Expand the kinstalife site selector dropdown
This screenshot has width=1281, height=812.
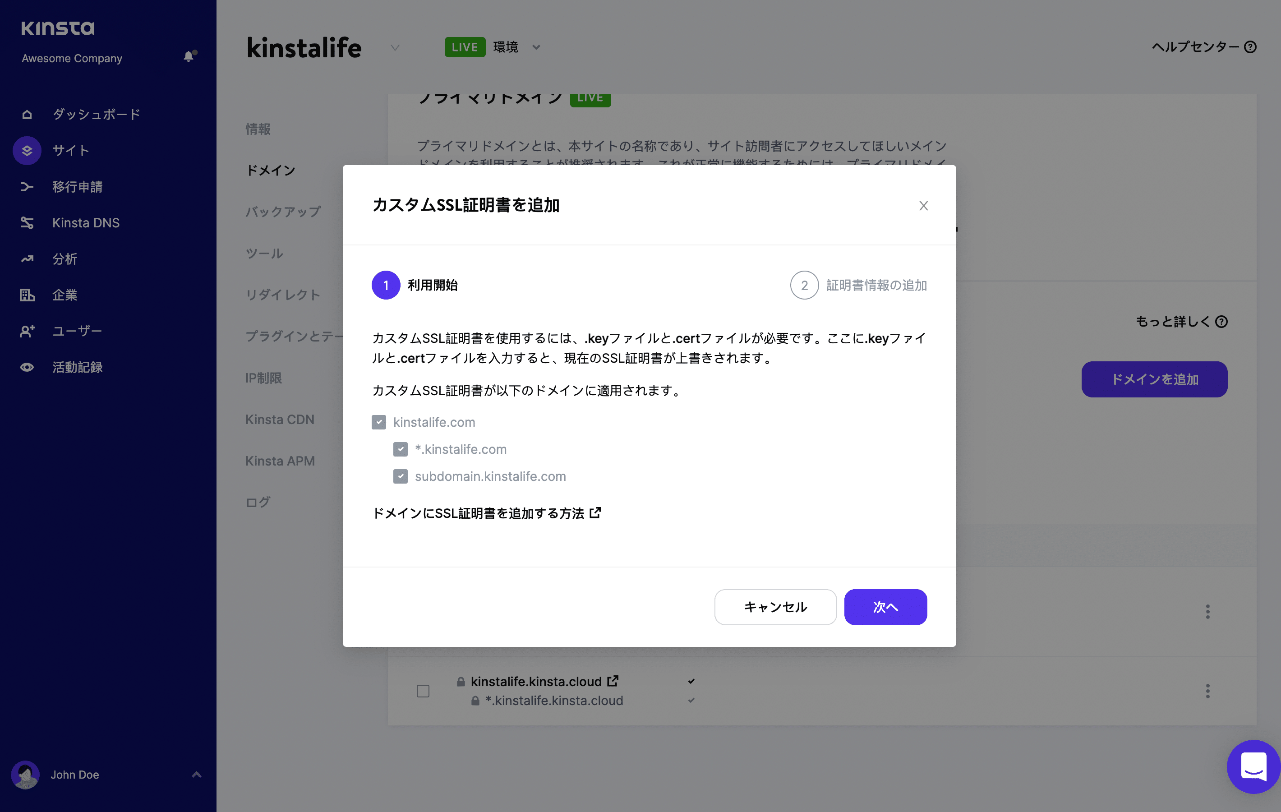pos(395,47)
